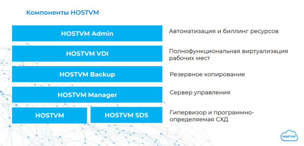Click the HOSTVM hypervisor block
This screenshot has height=146, width=304.
50,116
